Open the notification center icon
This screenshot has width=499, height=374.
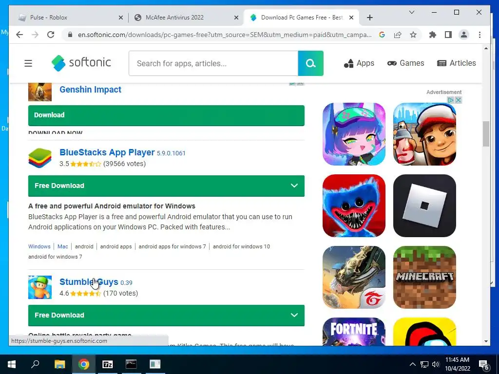(x=483, y=364)
